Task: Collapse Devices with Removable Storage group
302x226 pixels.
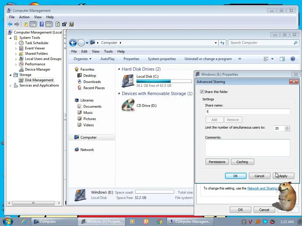Action: (119, 93)
